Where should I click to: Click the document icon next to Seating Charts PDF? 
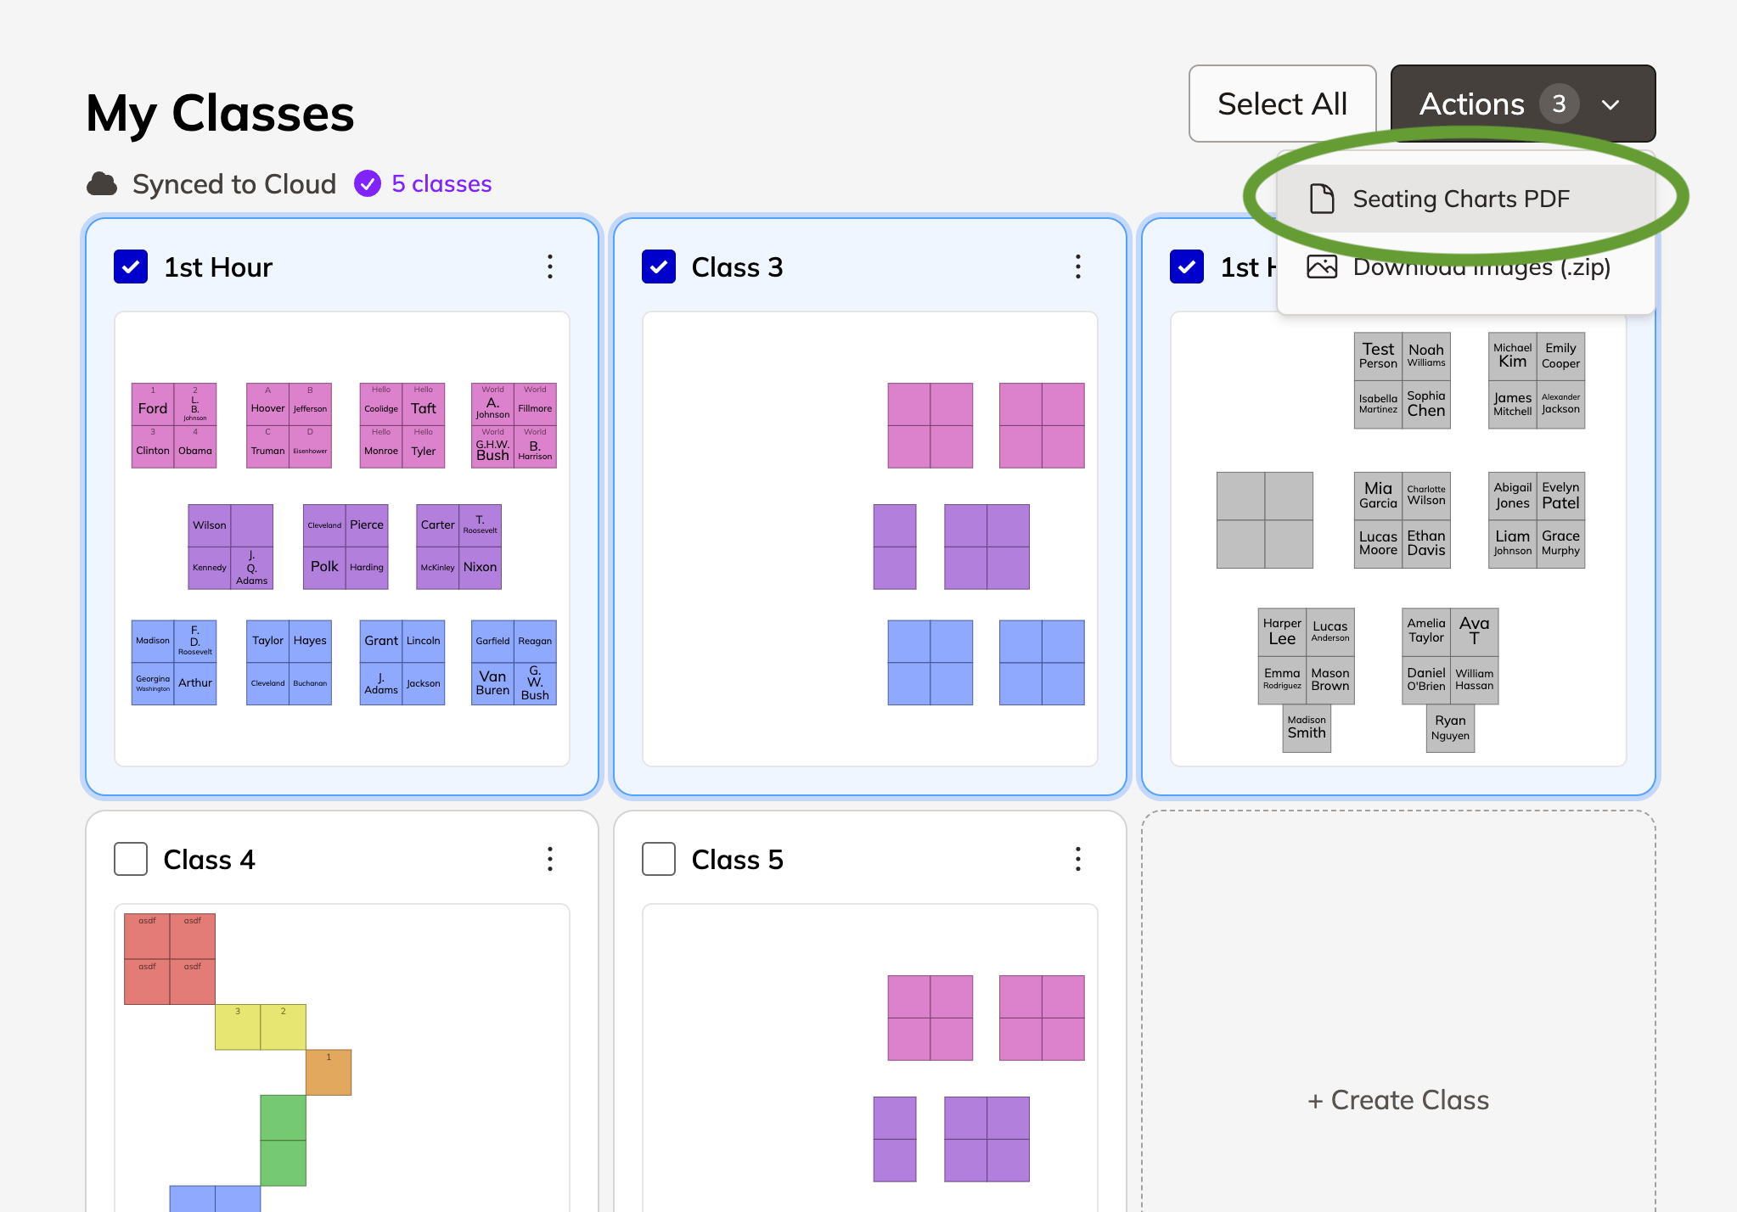[x=1321, y=198]
